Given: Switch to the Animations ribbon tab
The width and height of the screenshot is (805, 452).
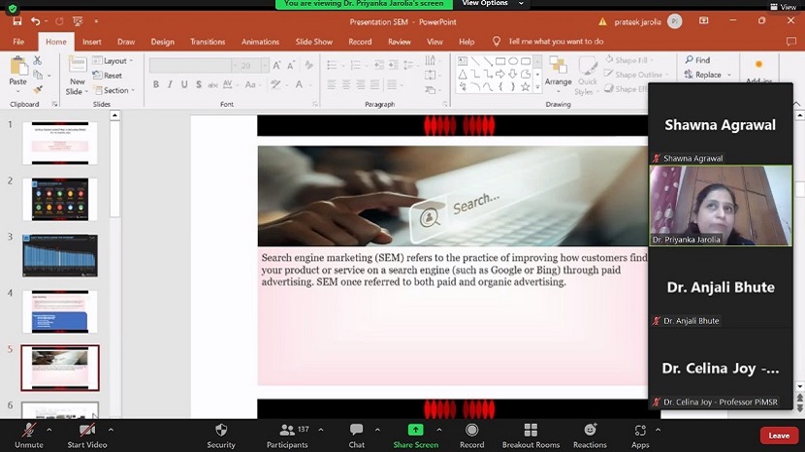Looking at the screenshot, I should pos(260,42).
